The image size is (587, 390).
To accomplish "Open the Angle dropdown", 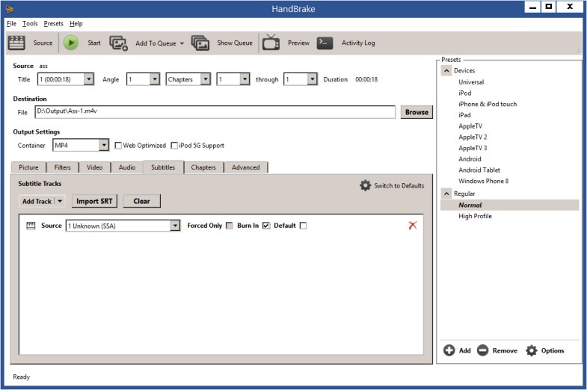I will (155, 79).
